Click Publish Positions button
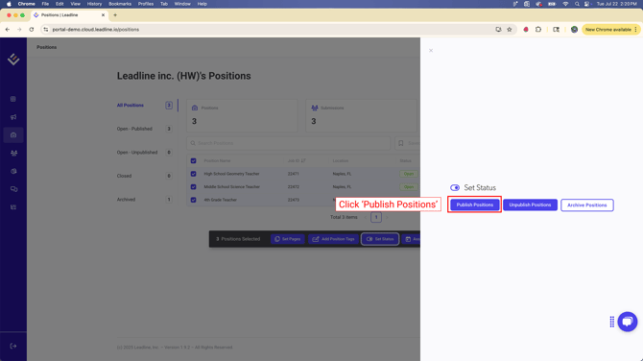 pos(475,205)
